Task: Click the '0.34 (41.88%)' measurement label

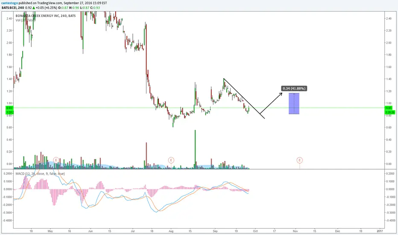Action: coord(294,88)
